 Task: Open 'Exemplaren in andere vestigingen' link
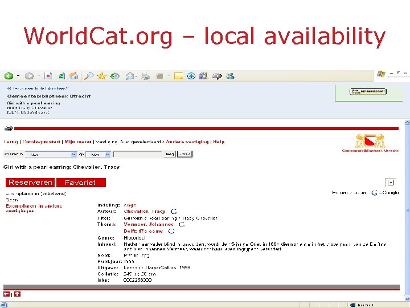click(x=34, y=209)
